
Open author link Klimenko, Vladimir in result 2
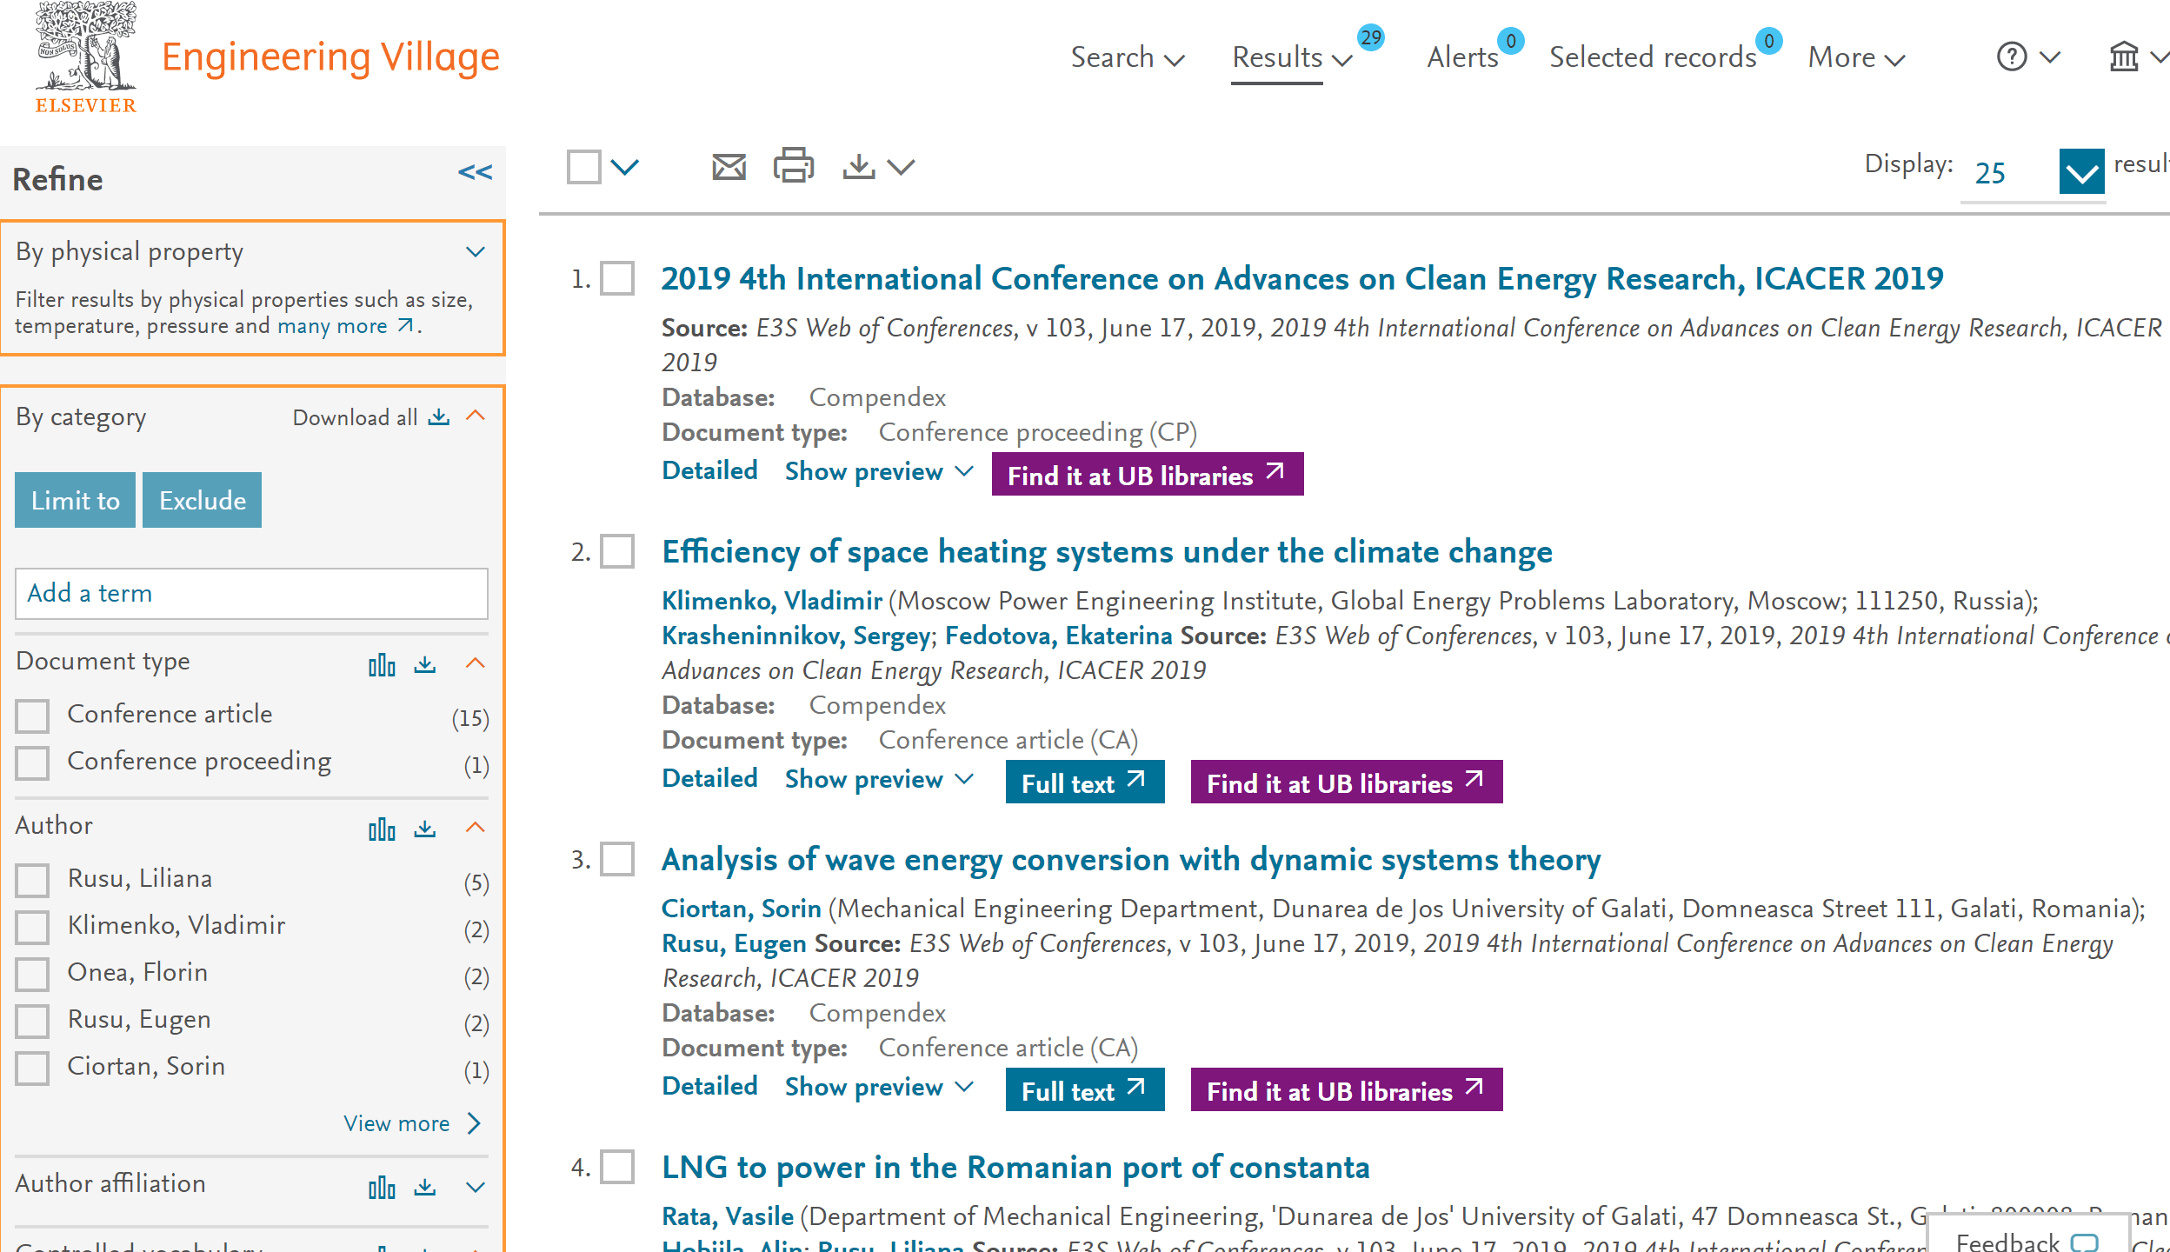(x=772, y=601)
